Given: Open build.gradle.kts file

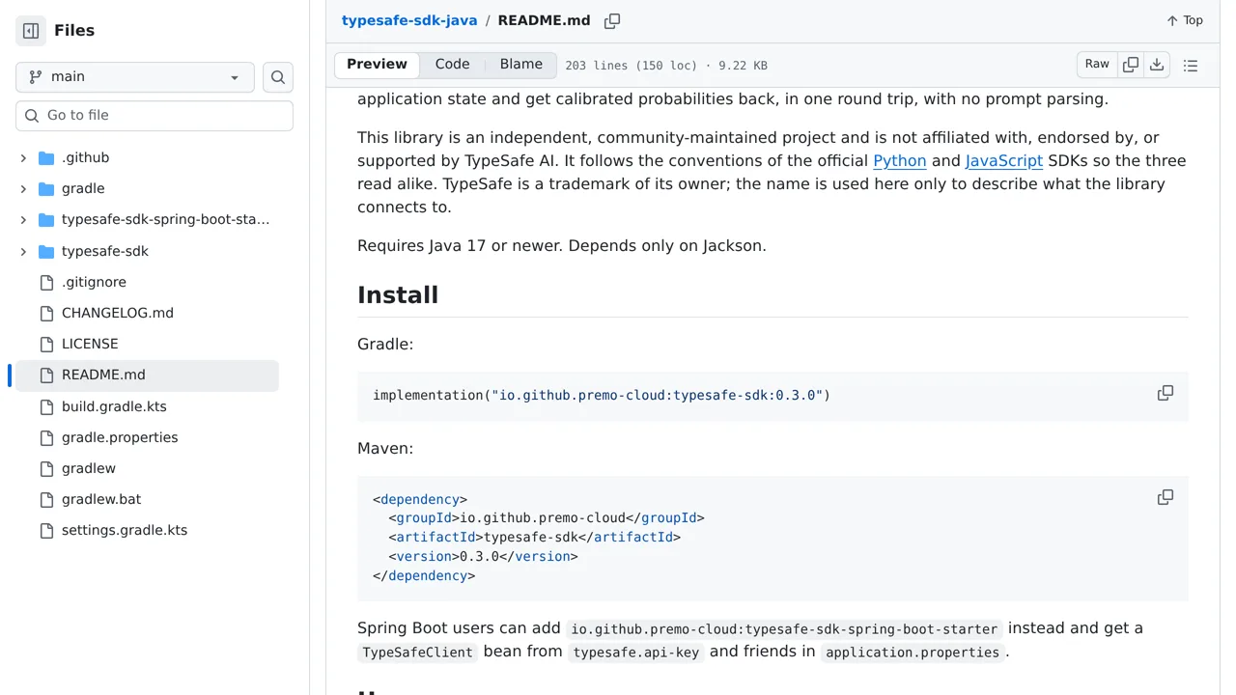Looking at the screenshot, I should pos(114,406).
